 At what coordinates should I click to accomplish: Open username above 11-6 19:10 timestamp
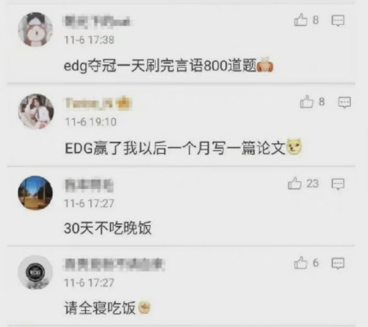(89, 104)
